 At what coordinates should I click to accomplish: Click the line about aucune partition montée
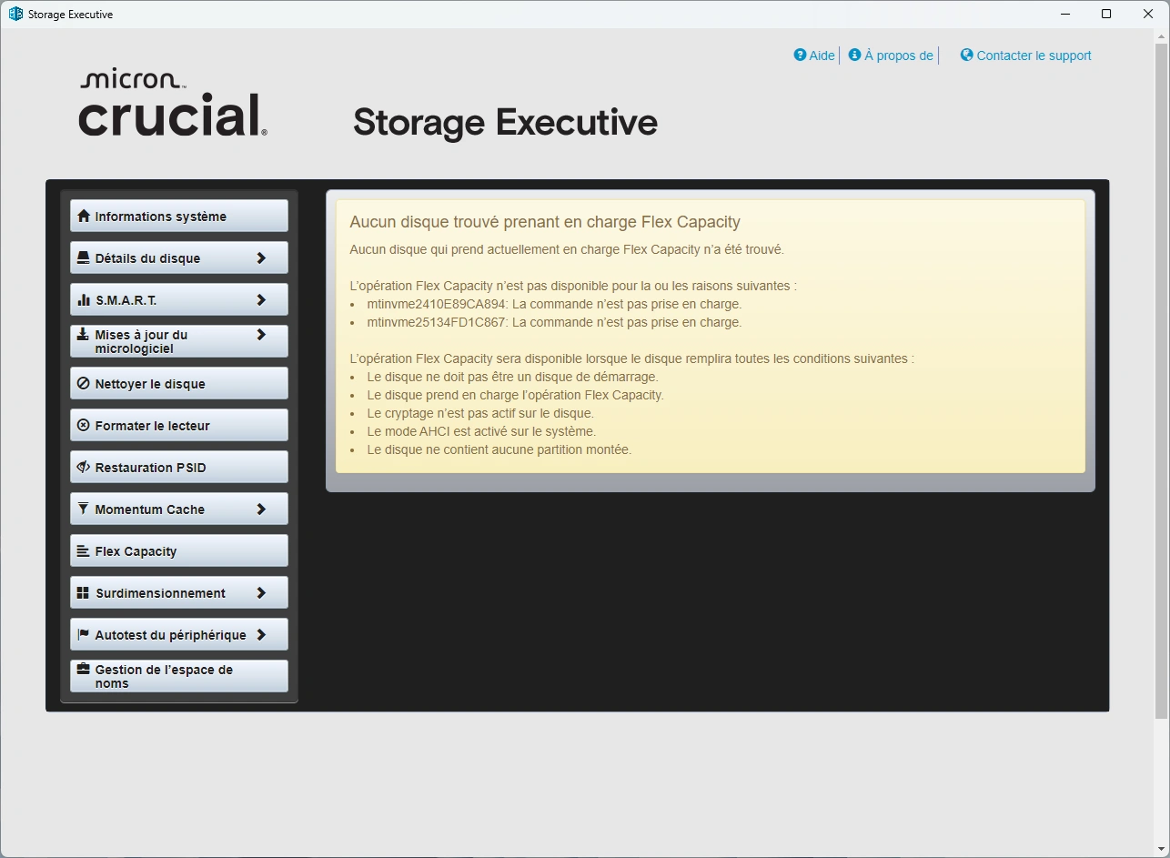tap(499, 449)
